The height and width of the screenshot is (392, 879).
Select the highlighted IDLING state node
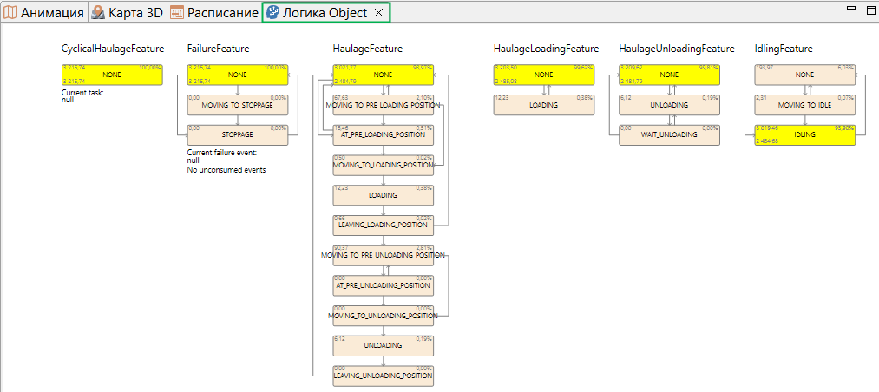(x=805, y=135)
